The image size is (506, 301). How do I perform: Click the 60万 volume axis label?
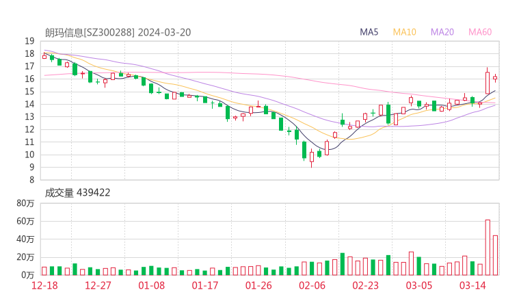(x=25, y=221)
